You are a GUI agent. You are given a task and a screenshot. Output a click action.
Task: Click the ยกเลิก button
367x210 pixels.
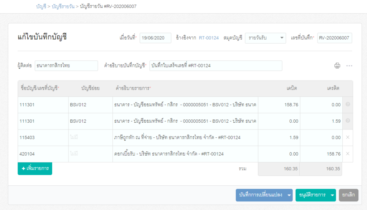click(348, 195)
